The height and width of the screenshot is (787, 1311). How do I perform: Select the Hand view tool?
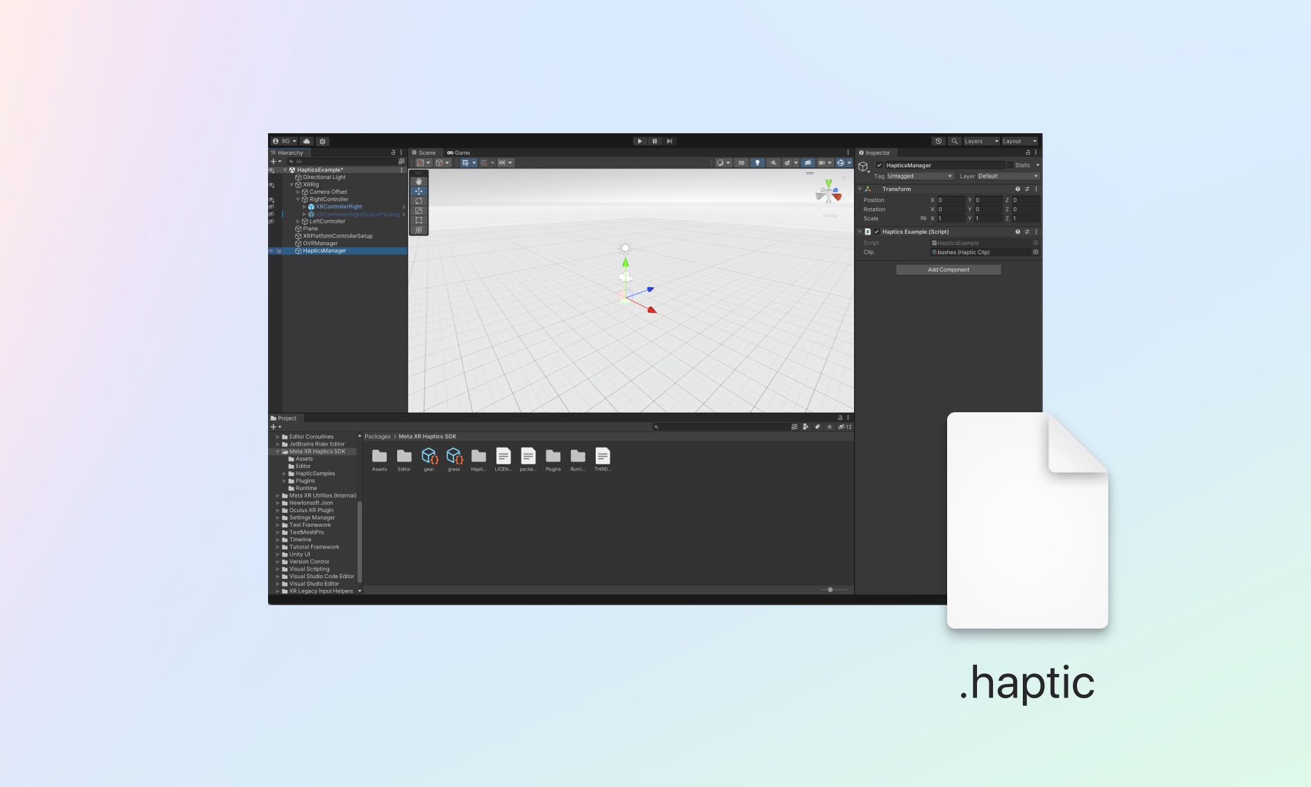[419, 182]
